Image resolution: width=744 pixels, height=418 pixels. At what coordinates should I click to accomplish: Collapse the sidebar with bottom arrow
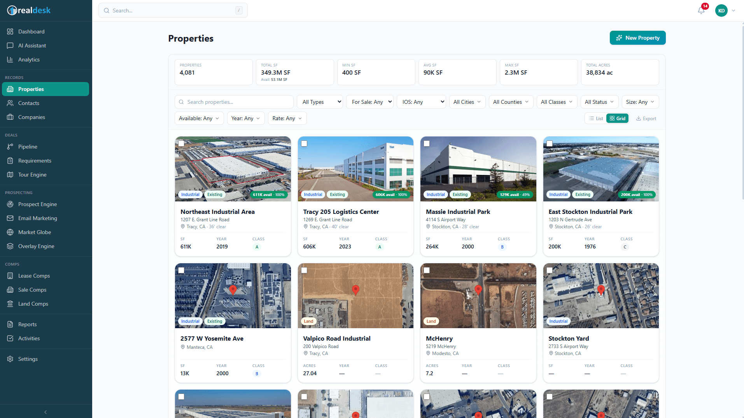pyautogui.click(x=46, y=412)
